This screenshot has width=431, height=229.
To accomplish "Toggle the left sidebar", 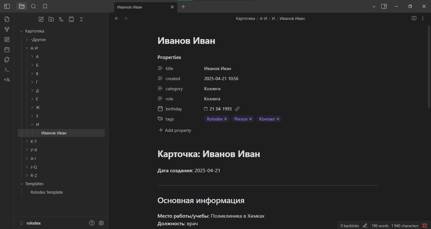I will (7, 6).
